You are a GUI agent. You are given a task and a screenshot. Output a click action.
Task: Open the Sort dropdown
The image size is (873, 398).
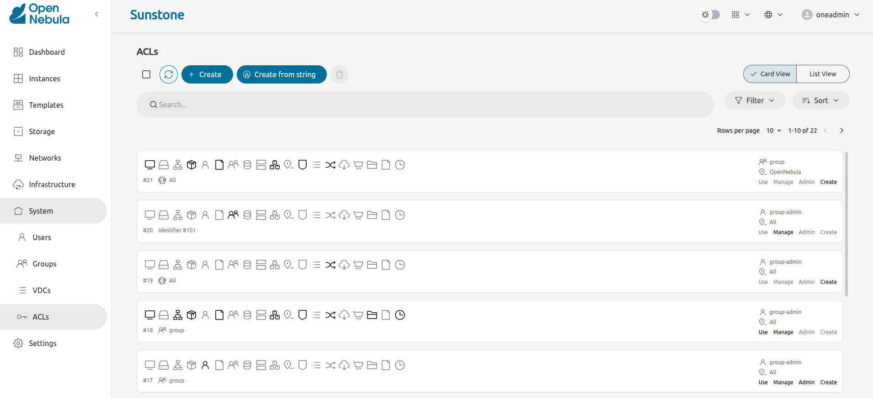click(x=821, y=100)
